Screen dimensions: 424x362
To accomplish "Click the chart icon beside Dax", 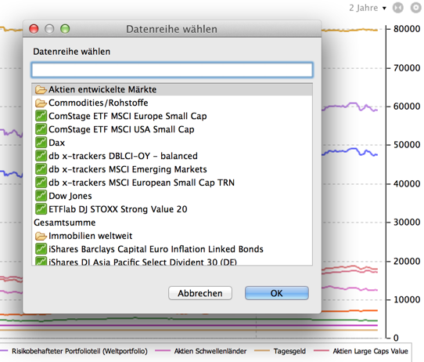I will click(x=41, y=143).
